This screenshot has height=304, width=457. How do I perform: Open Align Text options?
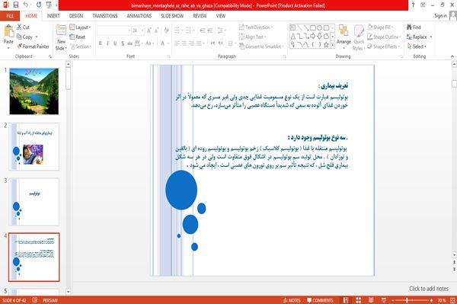tap(252, 37)
